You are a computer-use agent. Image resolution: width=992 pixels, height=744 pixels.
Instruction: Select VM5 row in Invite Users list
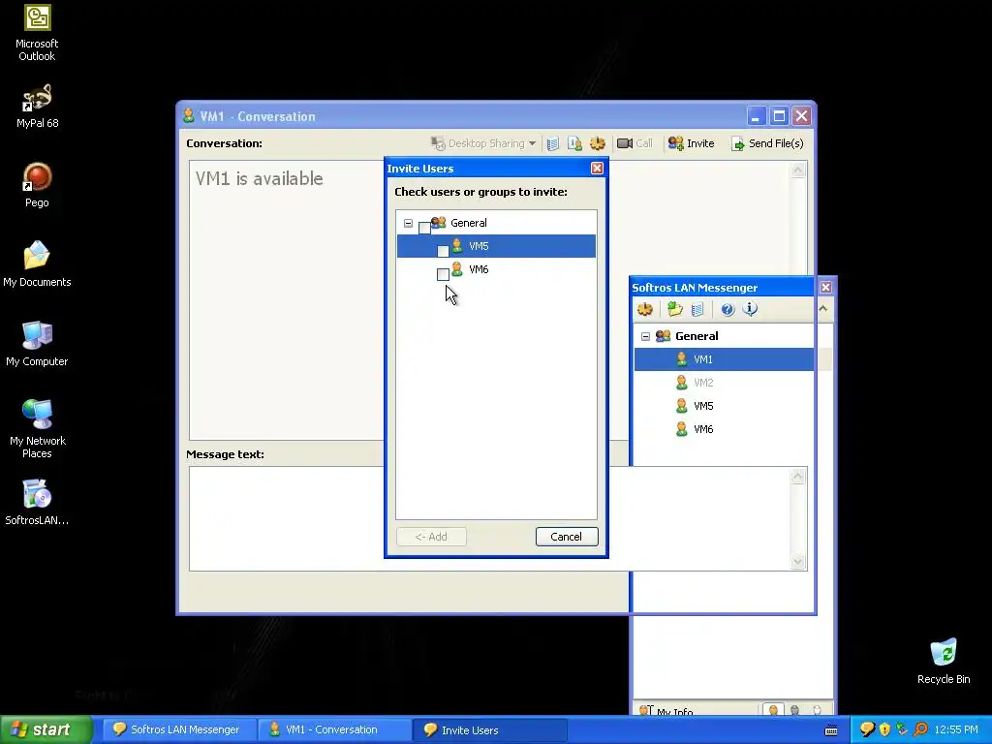[496, 246]
